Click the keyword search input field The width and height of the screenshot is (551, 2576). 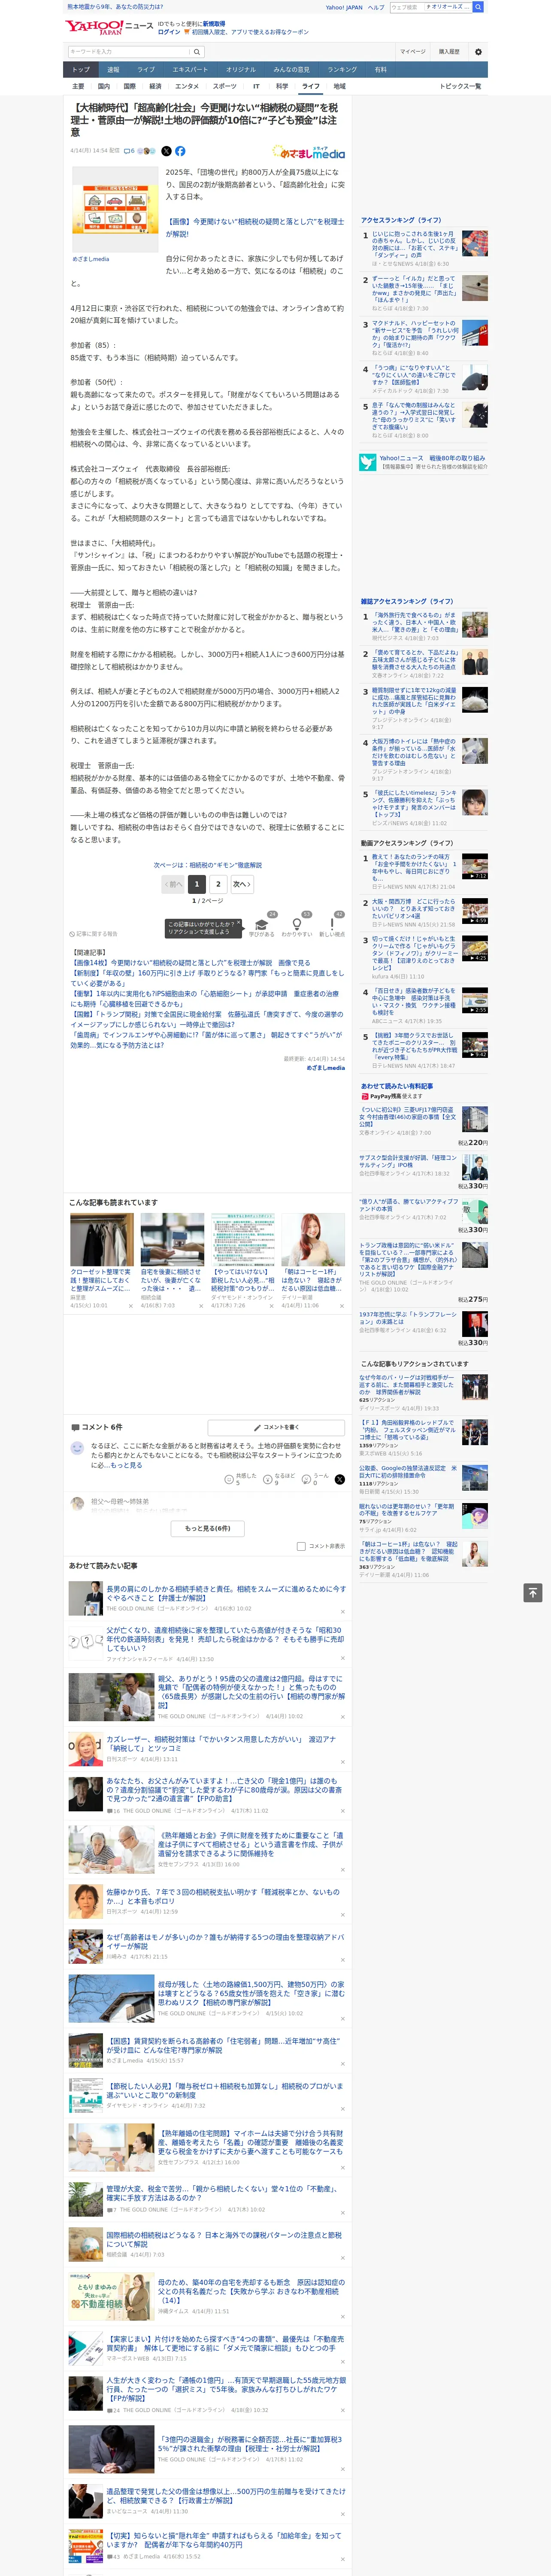129,52
